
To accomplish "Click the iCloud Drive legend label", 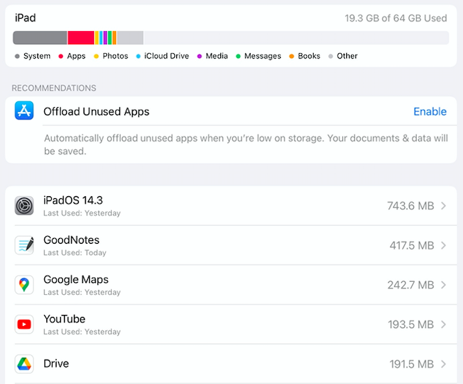I will click(x=167, y=56).
